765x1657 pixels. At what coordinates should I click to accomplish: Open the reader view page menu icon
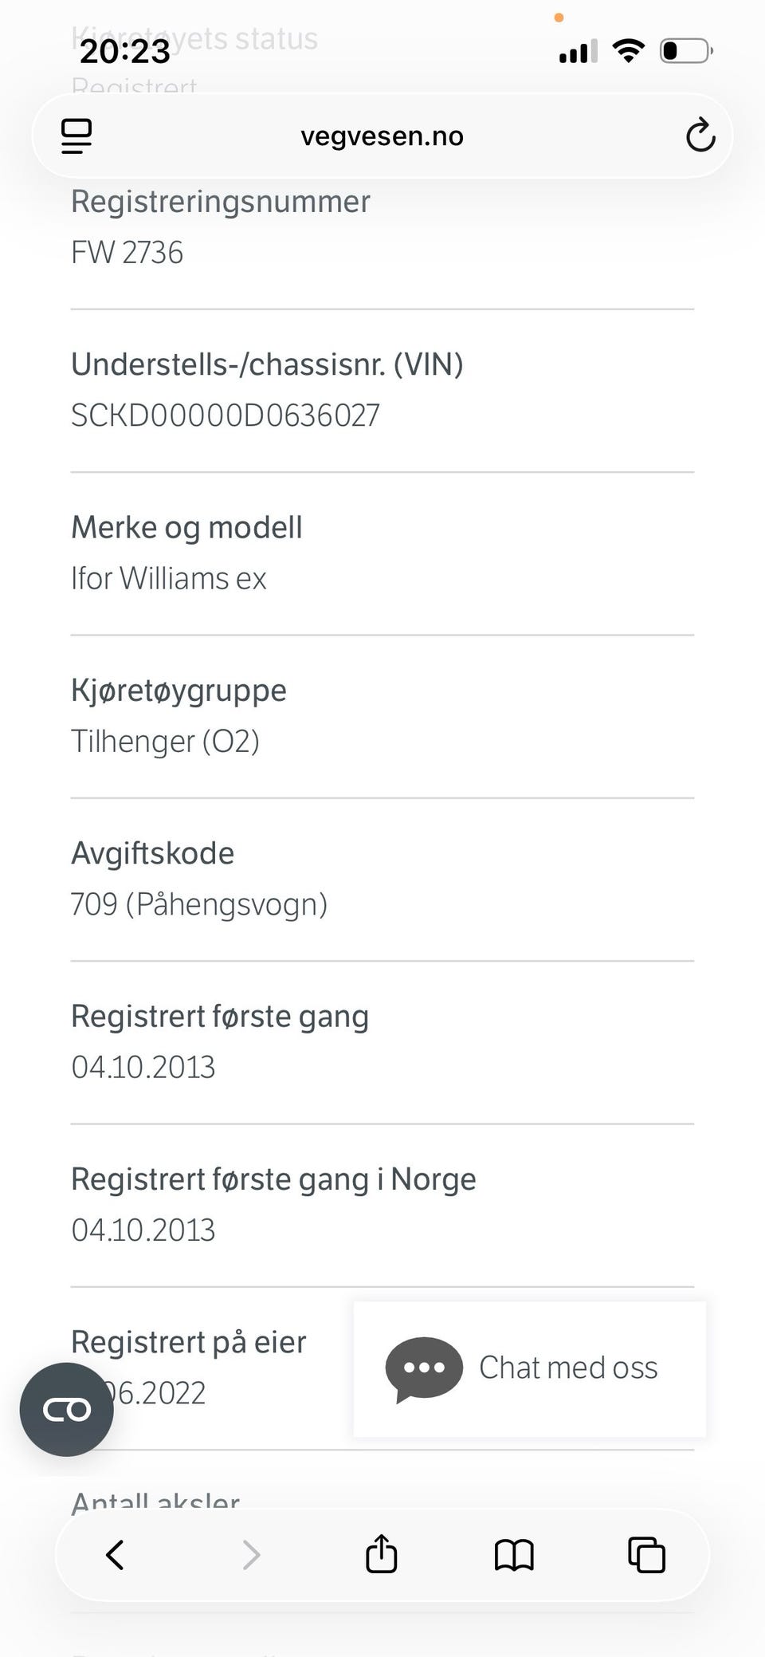pos(76,136)
